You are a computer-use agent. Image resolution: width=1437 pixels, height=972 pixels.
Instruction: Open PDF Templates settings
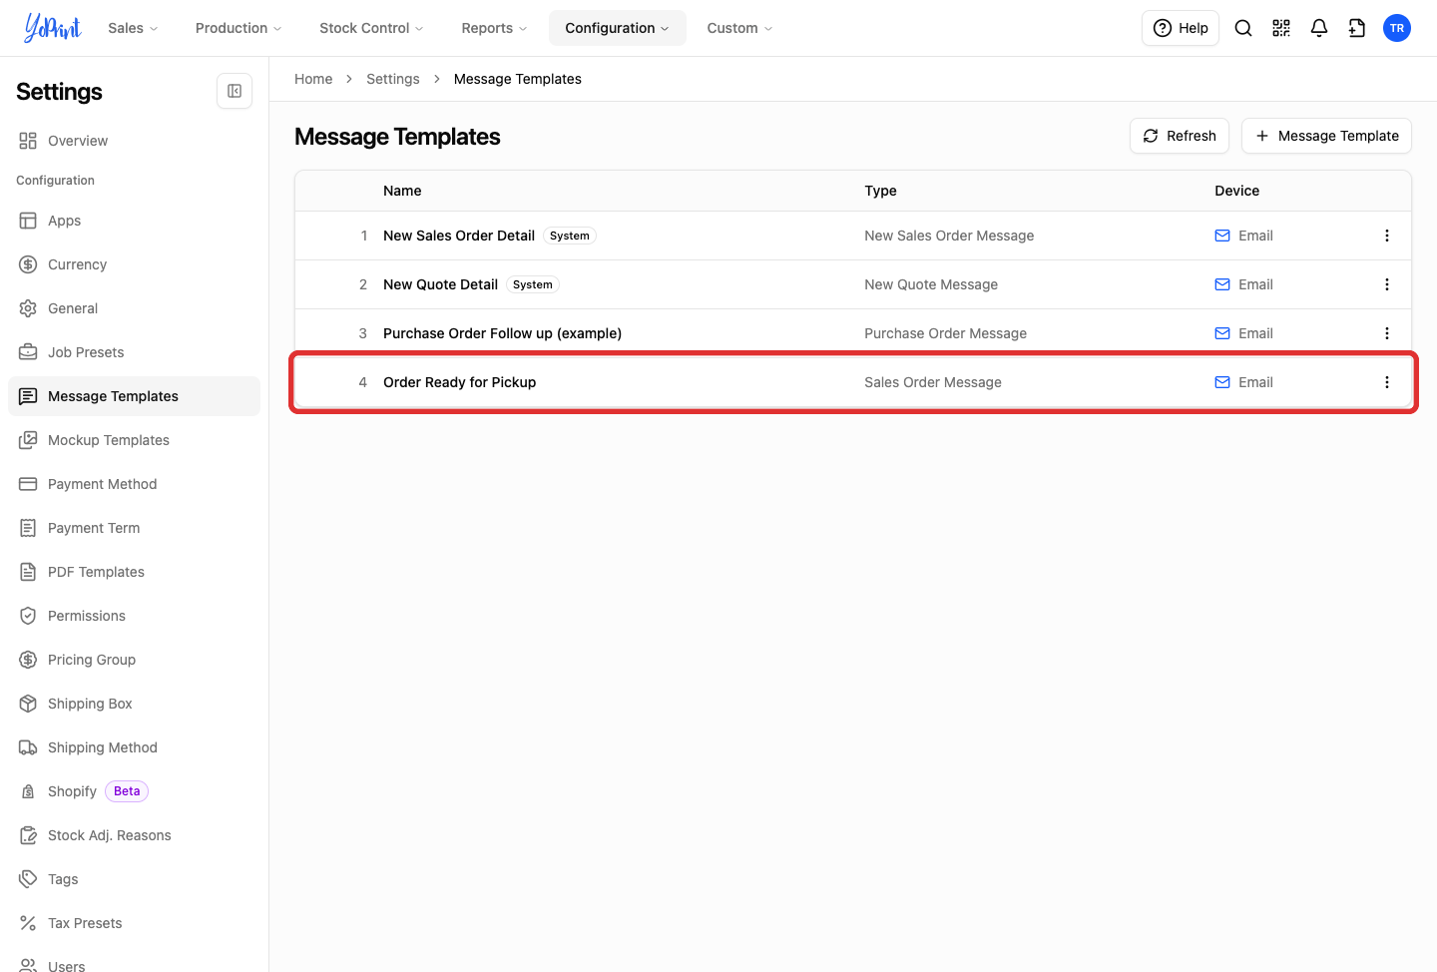coord(134,572)
